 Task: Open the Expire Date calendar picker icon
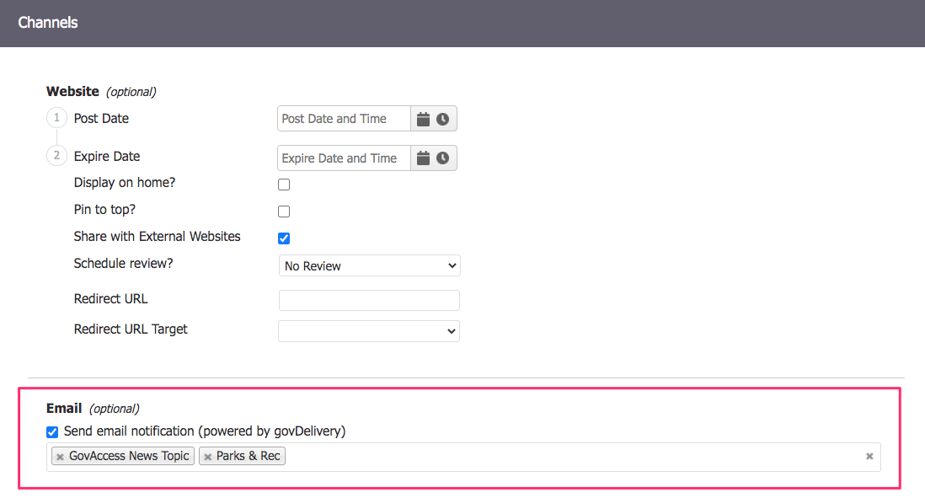[424, 158]
